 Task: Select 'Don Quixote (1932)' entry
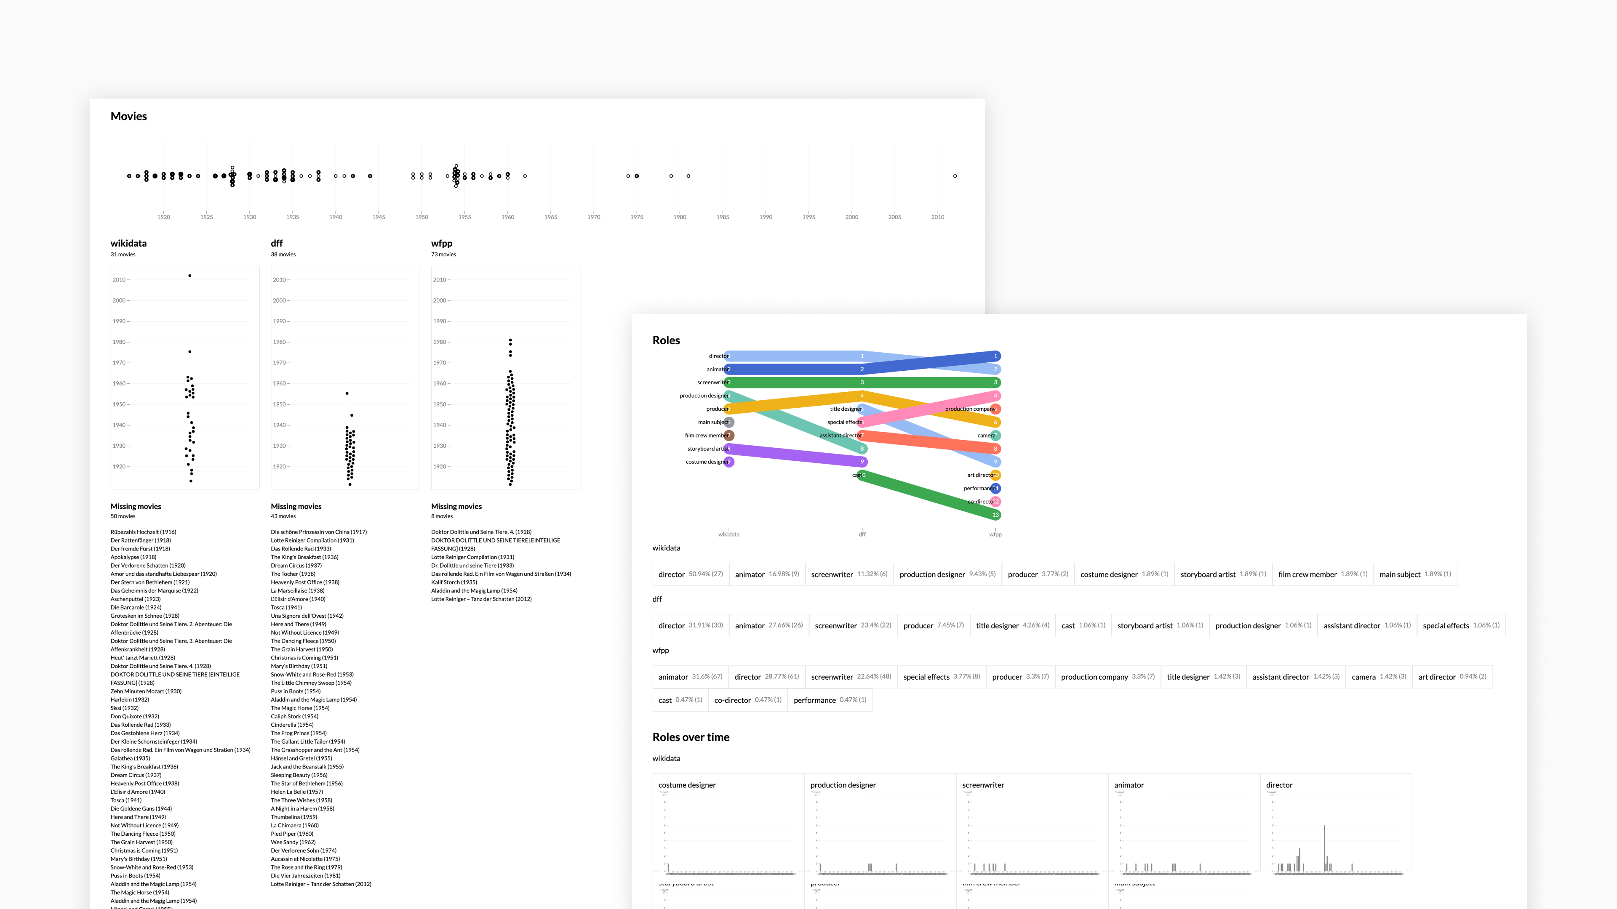(x=135, y=716)
